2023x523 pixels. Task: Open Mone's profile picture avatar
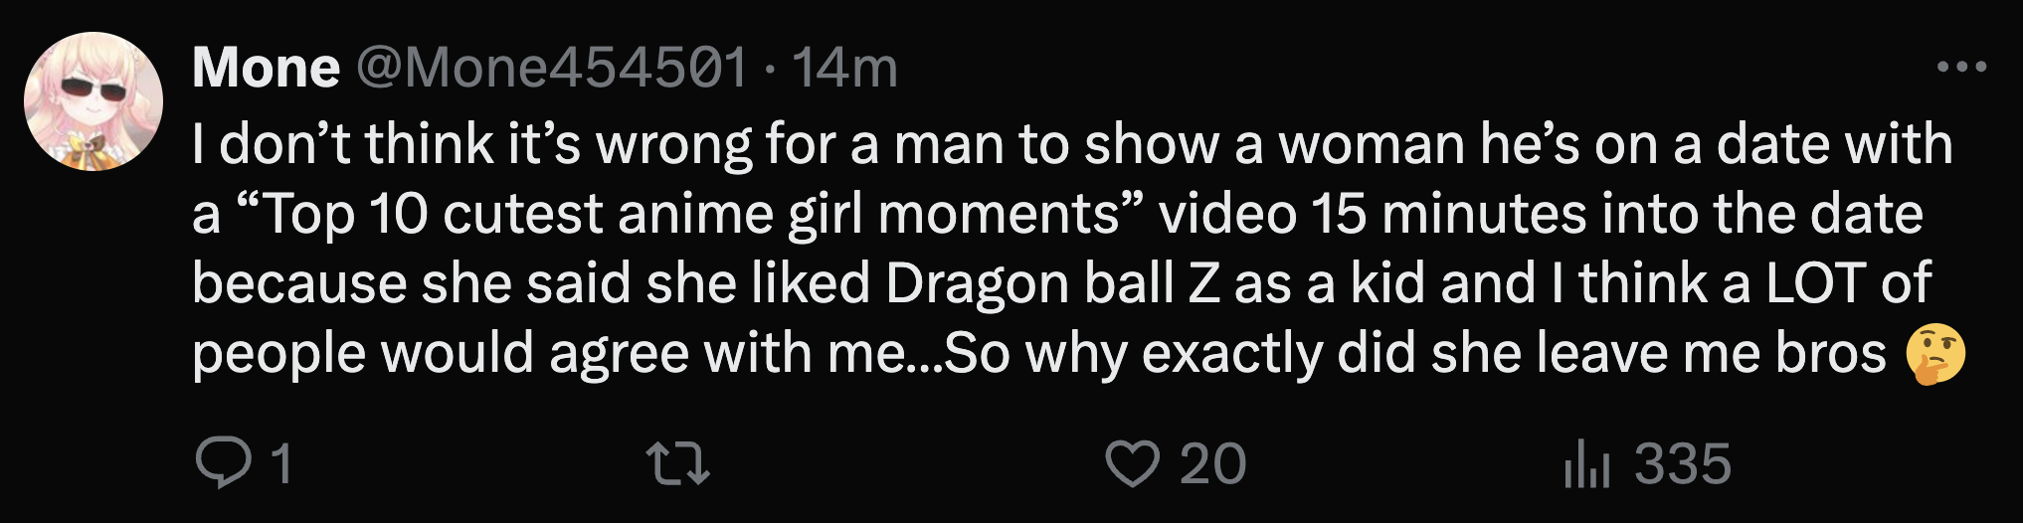point(93,101)
